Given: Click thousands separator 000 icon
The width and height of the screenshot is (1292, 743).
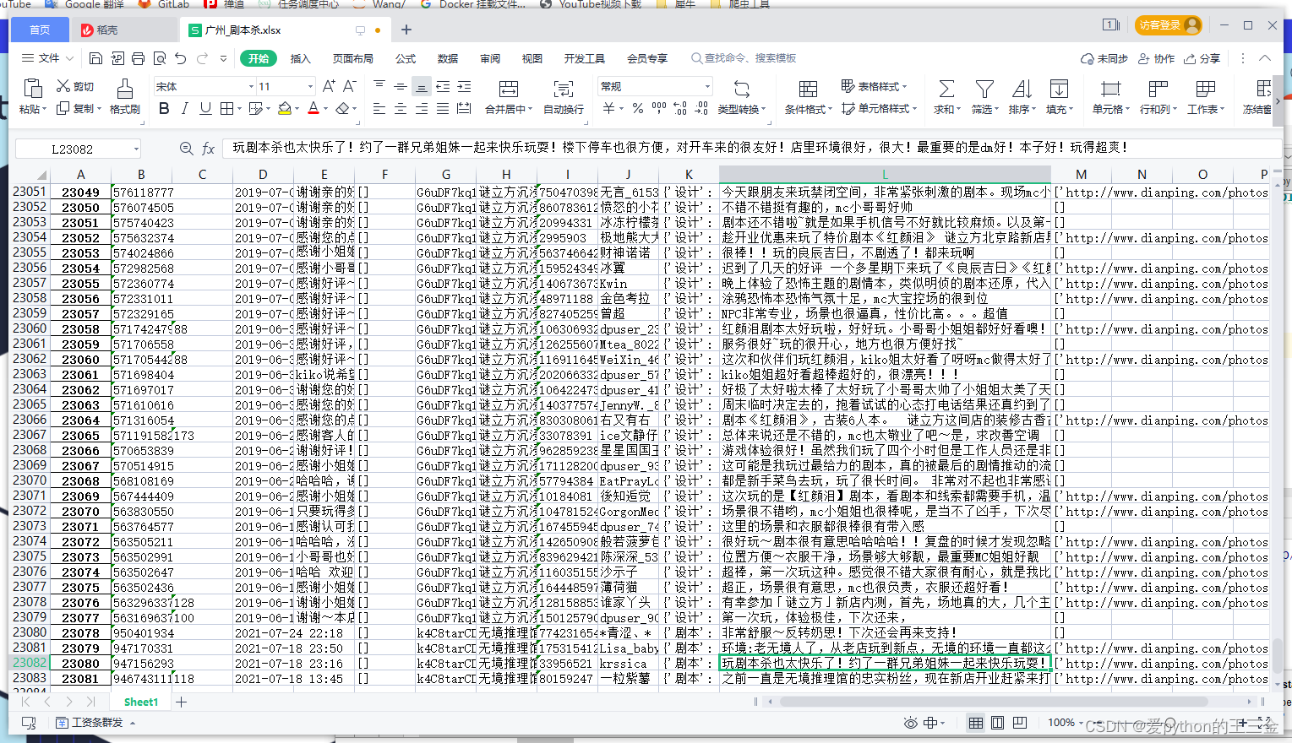Looking at the screenshot, I should coord(659,108).
